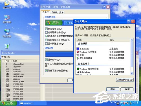Open behavior for Windows 安全警报 row
This screenshot has width=141, height=106.
[x=117, y=52]
